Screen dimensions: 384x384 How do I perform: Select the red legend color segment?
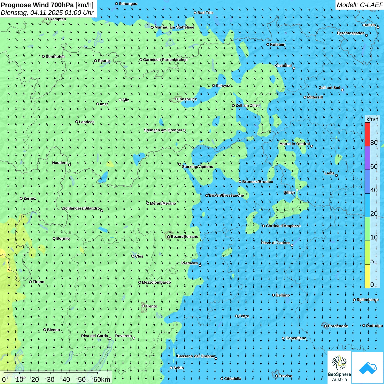pos(367,134)
